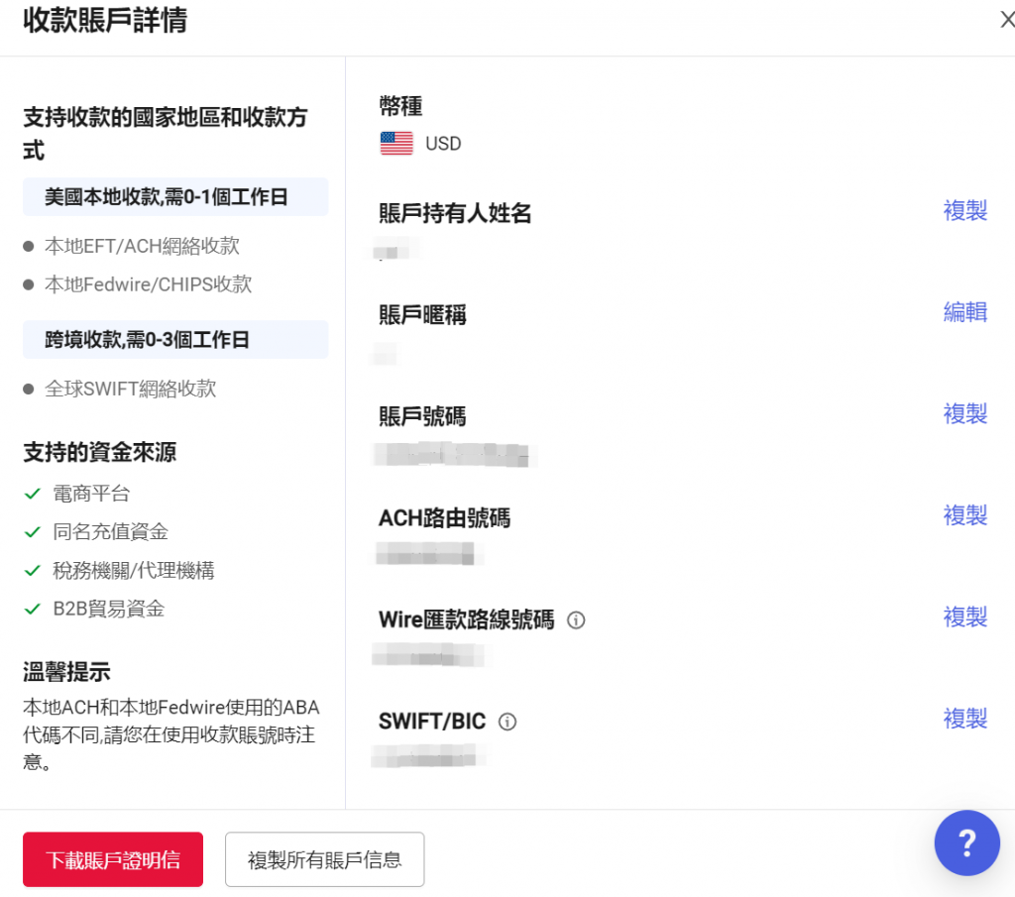Edit the 賬戶暱稱 field
This screenshot has width=1015, height=897.
point(964,312)
